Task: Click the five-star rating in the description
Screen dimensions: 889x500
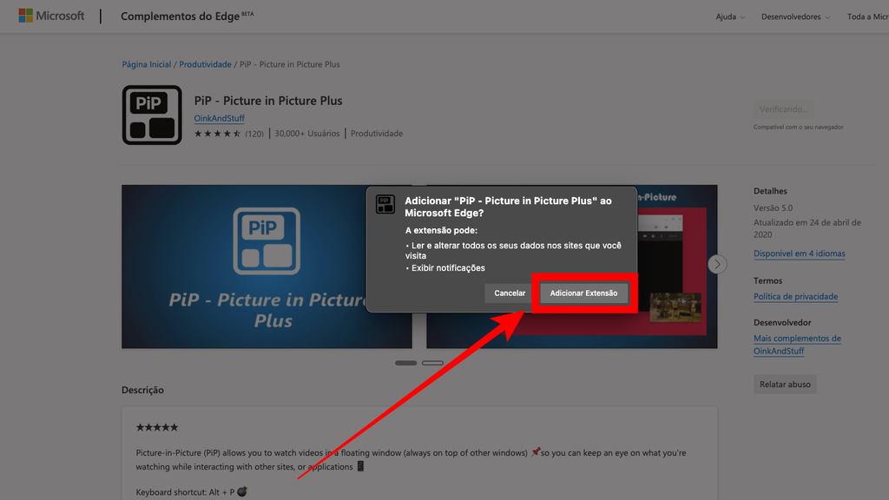Action: pos(157,427)
